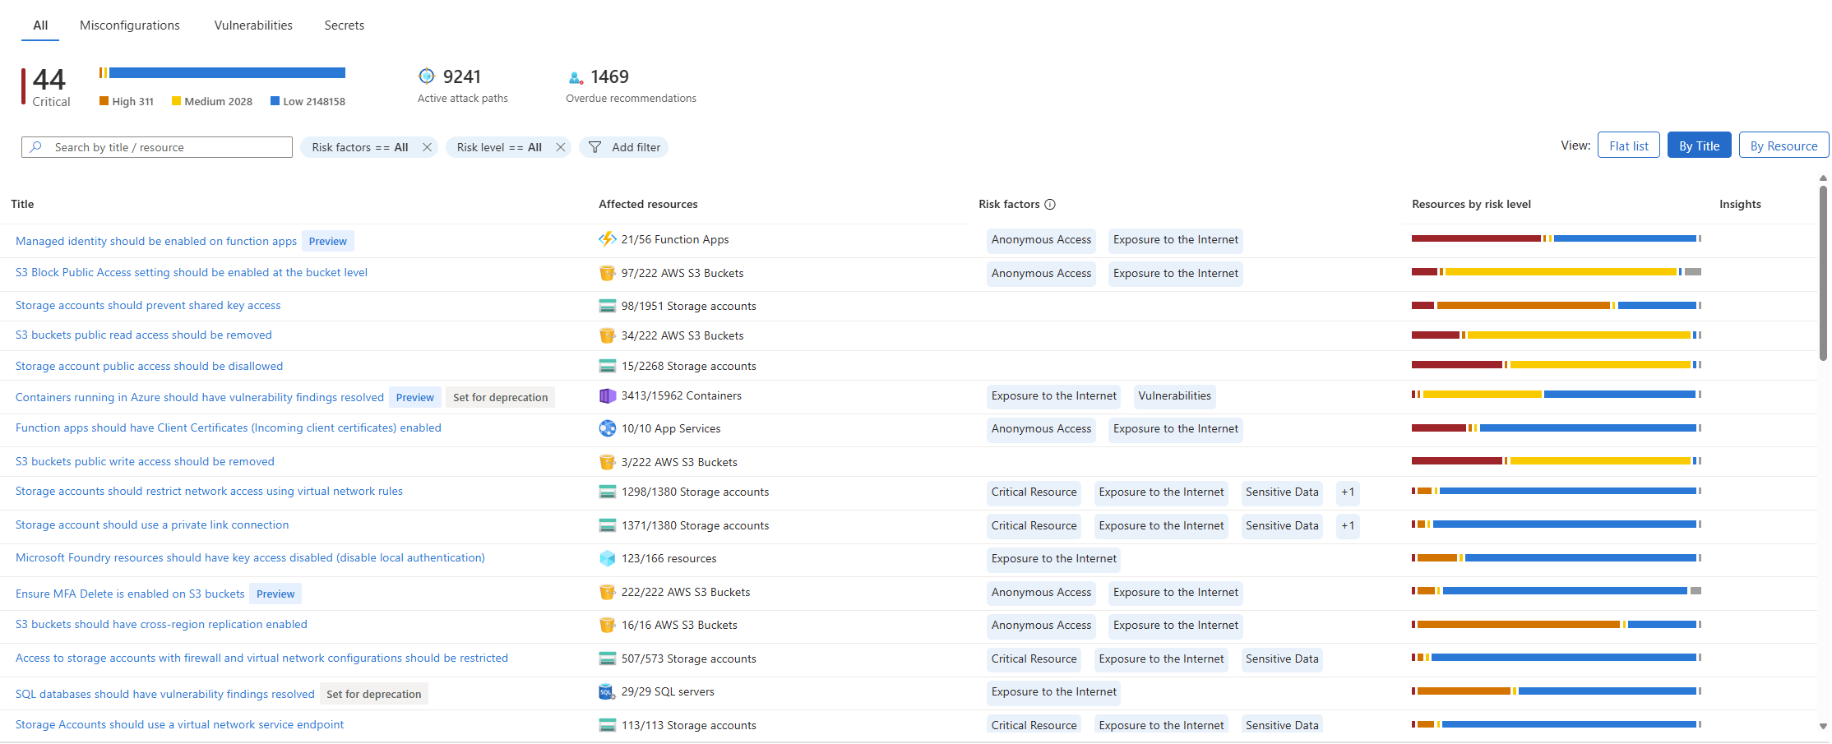Open the Risk level == All filter
1832x744 pixels.
pyautogui.click(x=499, y=147)
